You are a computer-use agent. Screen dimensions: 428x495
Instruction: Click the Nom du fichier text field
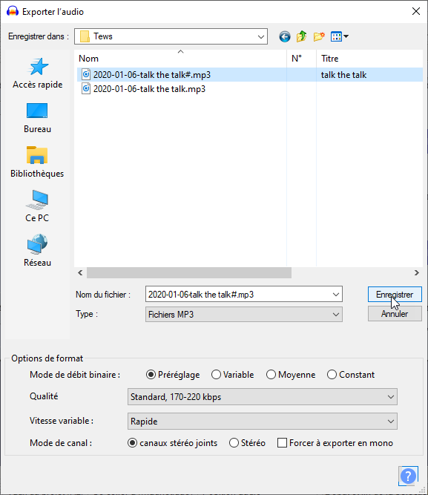(x=238, y=295)
